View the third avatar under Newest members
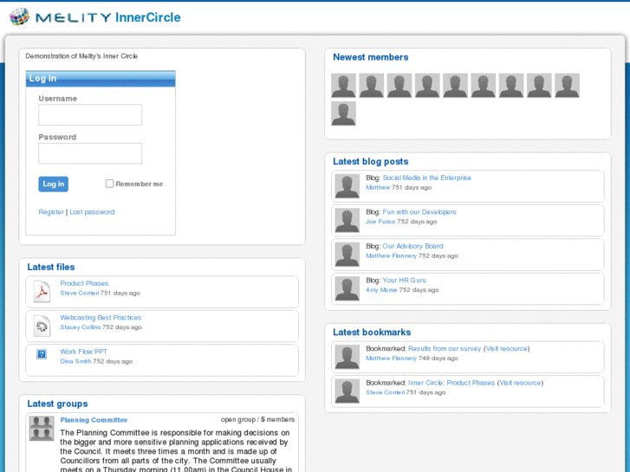 pyautogui.click(x=399, y=85)
